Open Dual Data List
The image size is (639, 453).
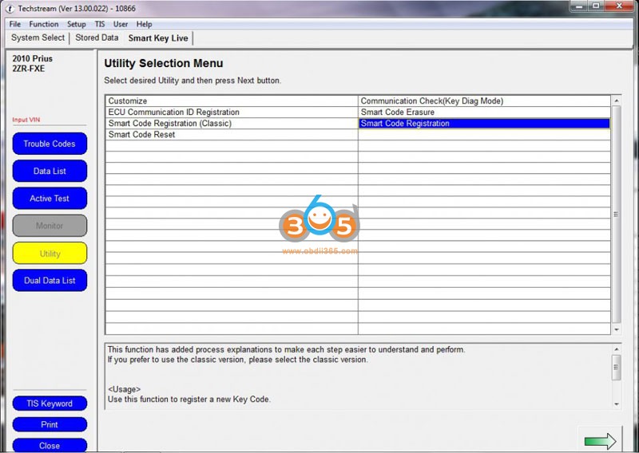pos(50,281)
